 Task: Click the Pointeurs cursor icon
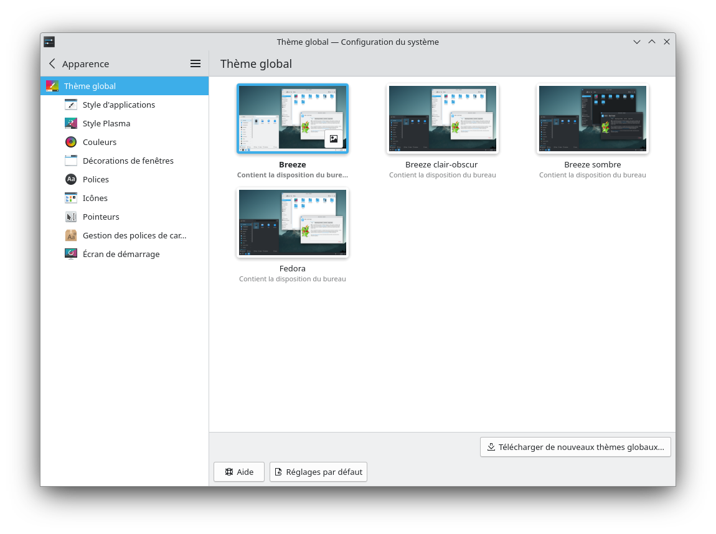click(x=71, y=217)
